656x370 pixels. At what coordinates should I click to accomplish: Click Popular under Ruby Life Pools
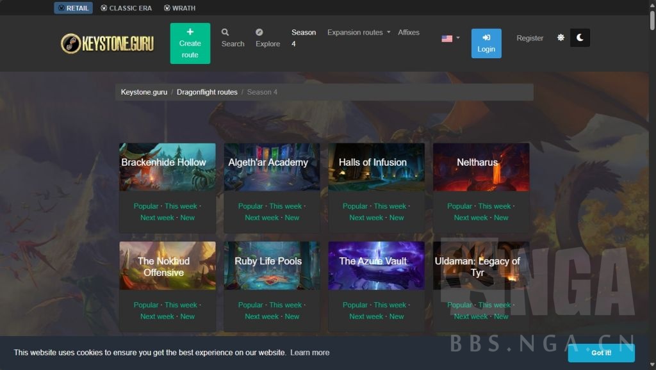tap(250, 305)
